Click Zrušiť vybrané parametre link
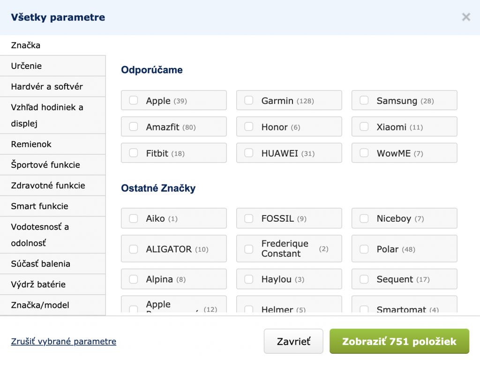The height and width of the screenshot is (365, 480). (x=63, y=342)
